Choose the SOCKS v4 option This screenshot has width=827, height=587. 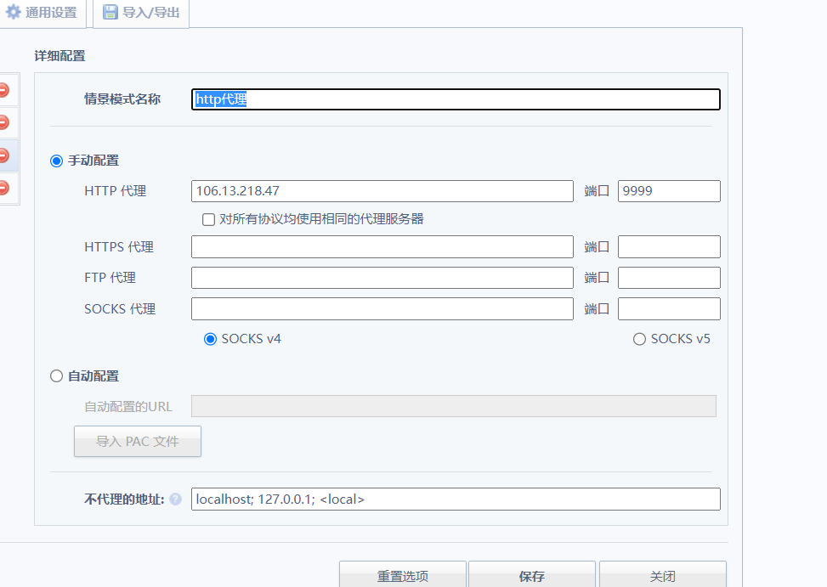211,339
